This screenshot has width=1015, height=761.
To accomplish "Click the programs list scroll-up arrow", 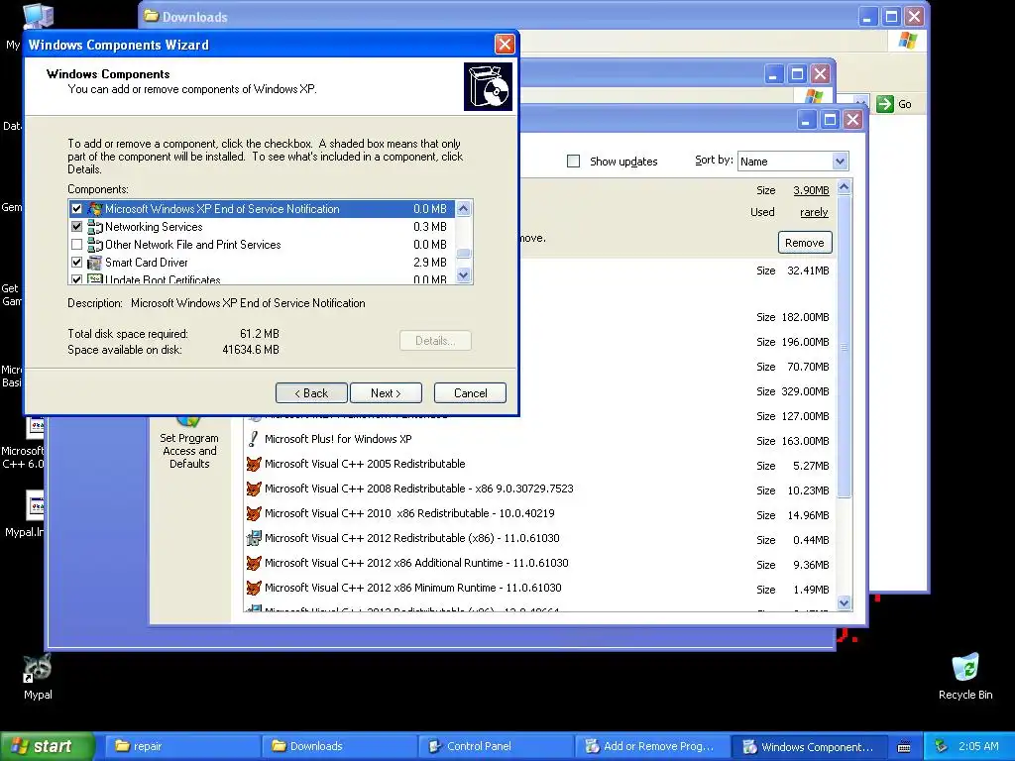I will [844, 187].
